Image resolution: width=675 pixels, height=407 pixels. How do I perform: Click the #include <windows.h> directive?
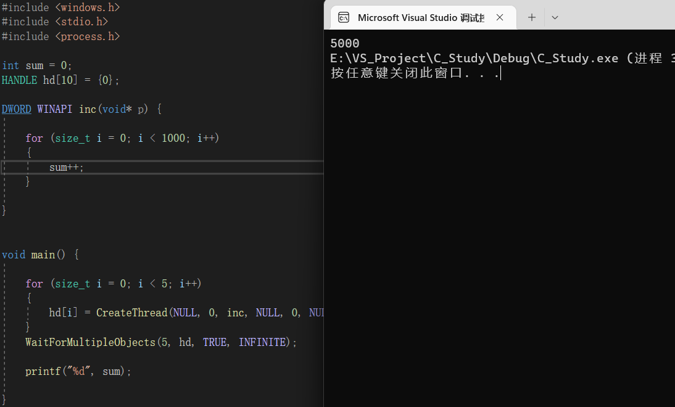pyautogui.click(x=60, y=7)
